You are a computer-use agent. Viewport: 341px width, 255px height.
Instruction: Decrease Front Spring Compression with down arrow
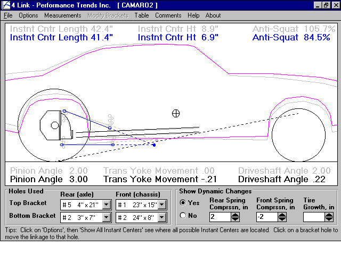tap(282, 219)
